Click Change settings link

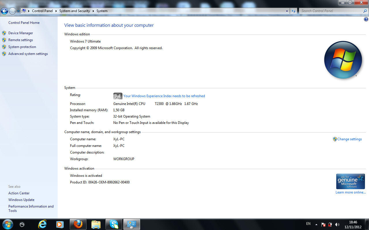coord(350,139)
